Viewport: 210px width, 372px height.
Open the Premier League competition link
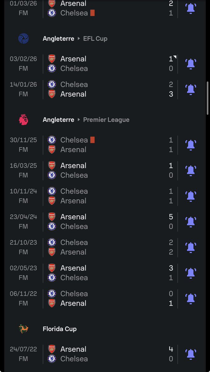point(106,120)
